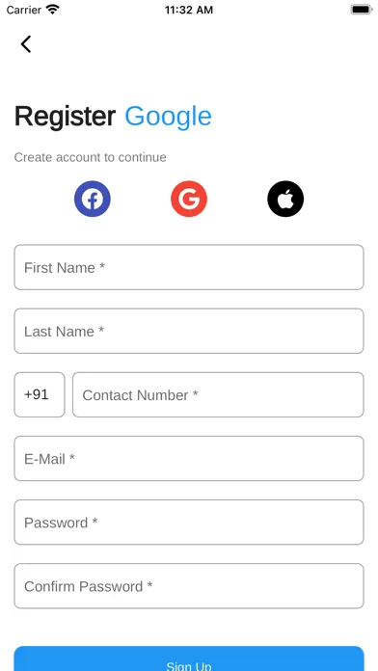Choose the red Google sign-in icon
The image size is (378, 671).
click(189, 199)
